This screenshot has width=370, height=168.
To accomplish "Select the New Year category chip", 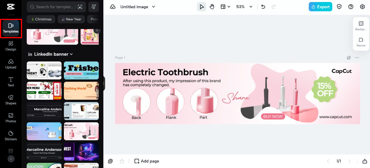I will (x=71, y=19).
